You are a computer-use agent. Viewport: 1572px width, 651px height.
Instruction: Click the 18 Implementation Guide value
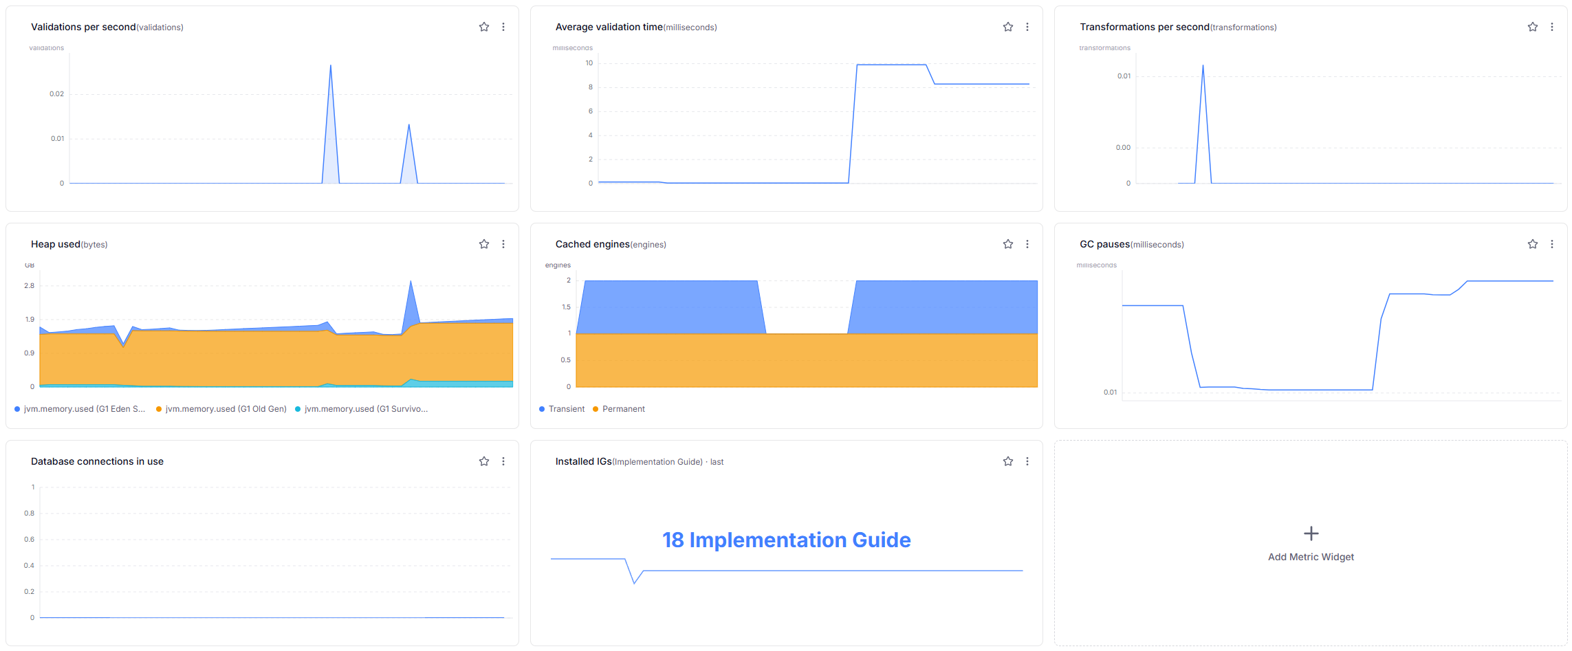[787, 540]
